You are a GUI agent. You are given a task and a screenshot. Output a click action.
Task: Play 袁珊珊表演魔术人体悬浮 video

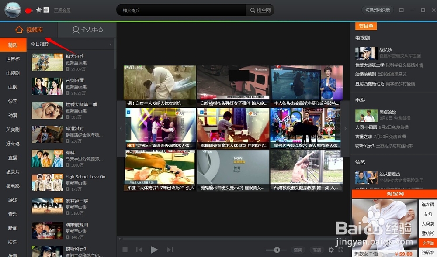(233, 128)
